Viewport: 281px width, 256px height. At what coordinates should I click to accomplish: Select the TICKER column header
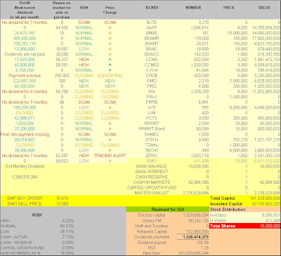coord(152,8)
